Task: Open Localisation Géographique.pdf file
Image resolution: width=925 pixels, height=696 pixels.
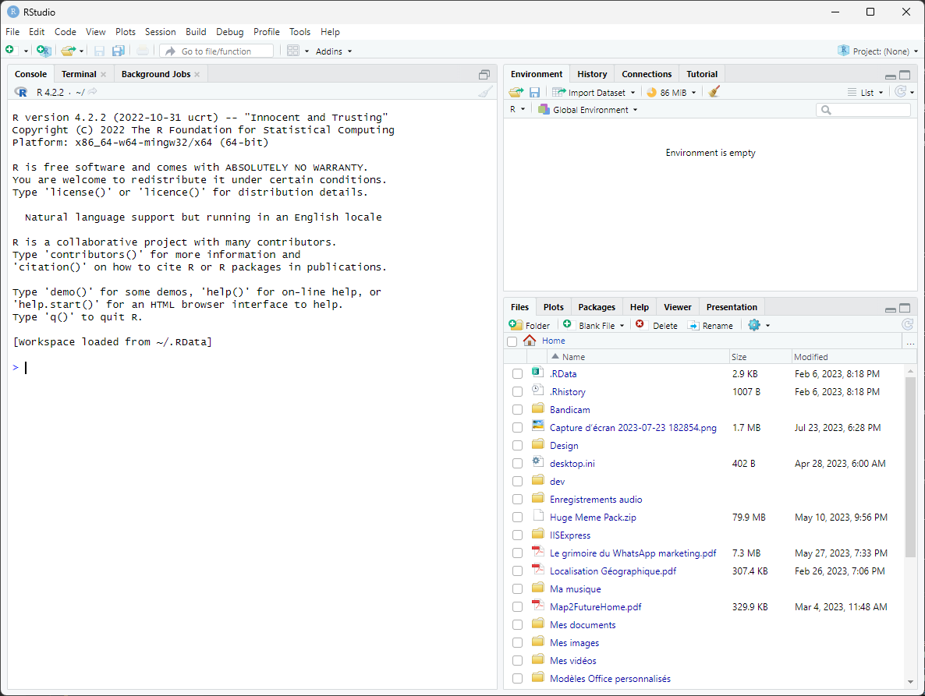Action: pos(613,571)
